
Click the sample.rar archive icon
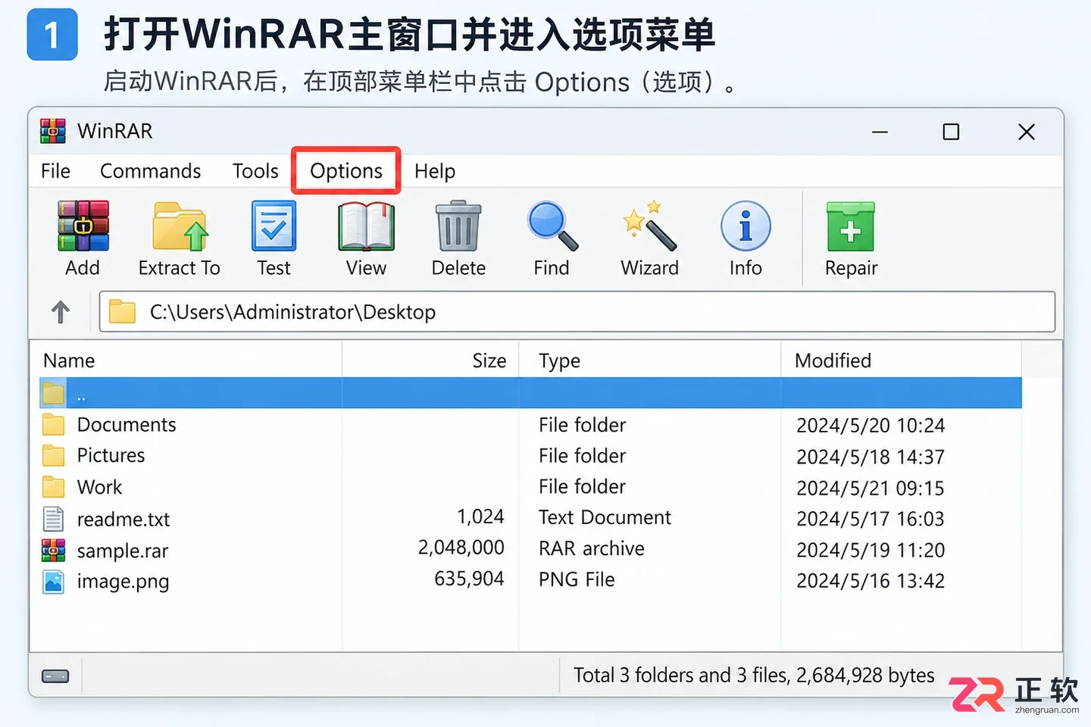coord(53,551)
